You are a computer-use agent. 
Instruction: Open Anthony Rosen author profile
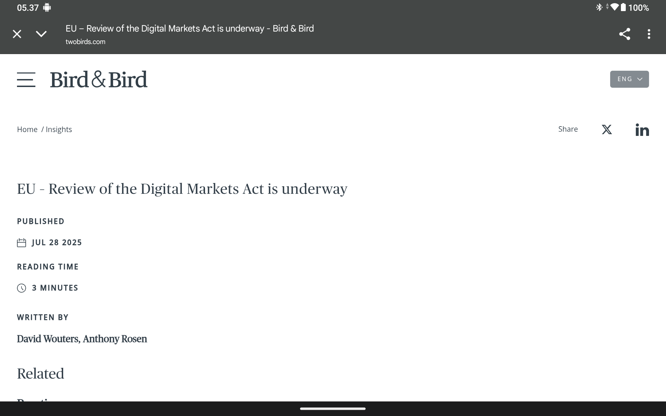[115, 339]
